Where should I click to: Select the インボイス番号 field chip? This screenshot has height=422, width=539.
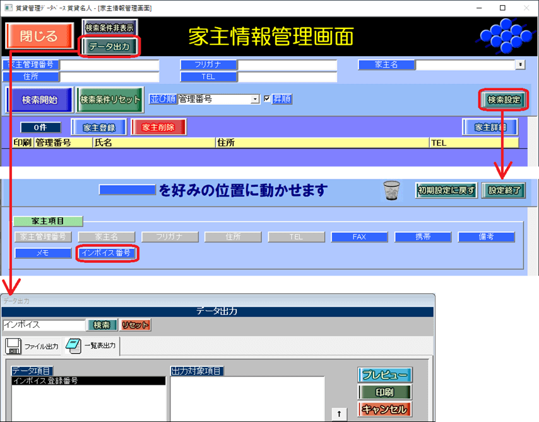(107, 253)
